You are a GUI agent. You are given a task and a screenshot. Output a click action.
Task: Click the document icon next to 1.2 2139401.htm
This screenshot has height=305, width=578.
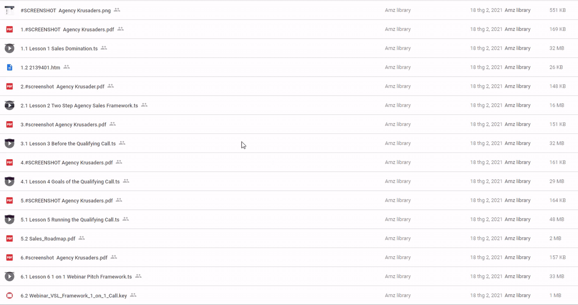(9, 67)
